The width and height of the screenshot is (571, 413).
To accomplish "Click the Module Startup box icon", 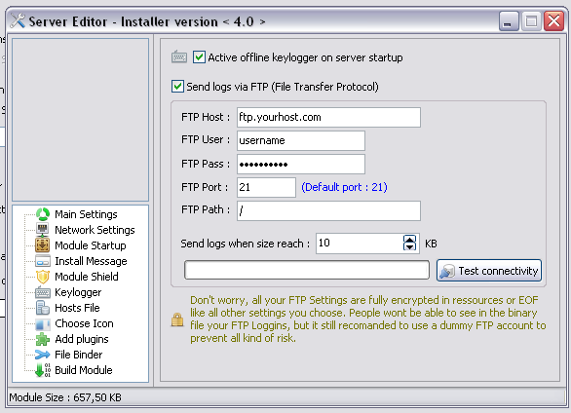I will 43,245.
